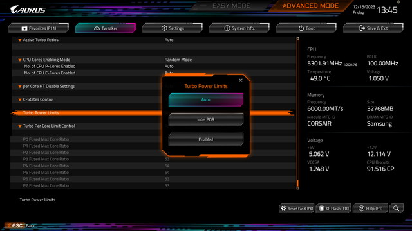The width and height of the screenshot is (412, 231).
Task: Click the Favorites star folder icon
Action: tap(24, 28)
